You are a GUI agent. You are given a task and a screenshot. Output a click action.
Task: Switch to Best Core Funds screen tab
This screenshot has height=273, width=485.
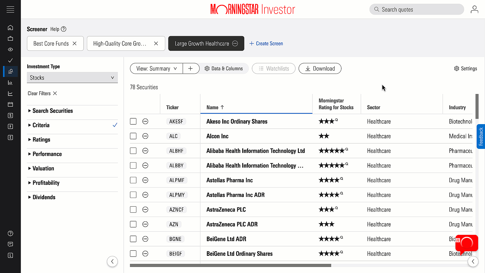[x=51, y=43]
